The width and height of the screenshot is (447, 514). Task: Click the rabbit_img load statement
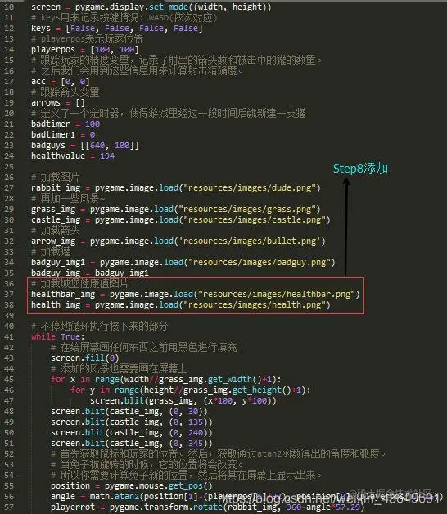click(176, 187)
